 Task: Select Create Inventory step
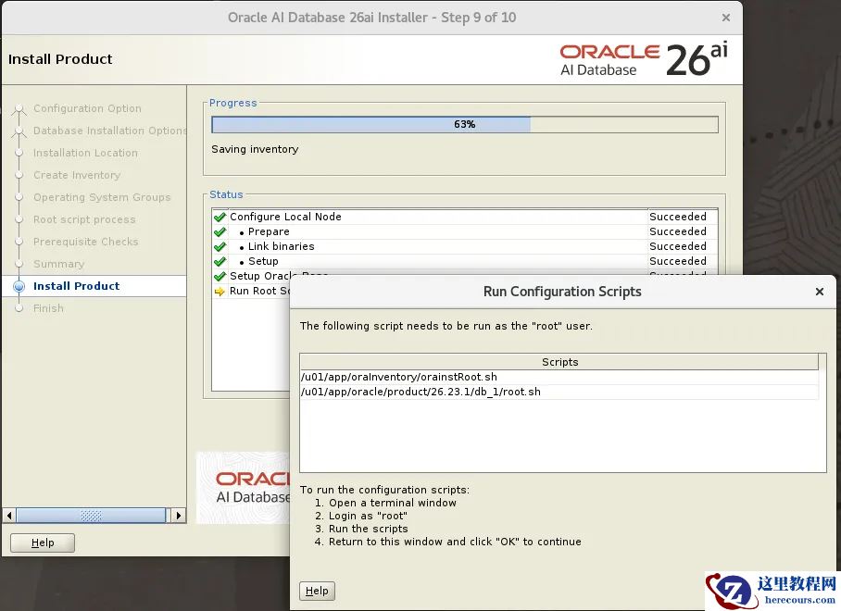coord(77,175)
